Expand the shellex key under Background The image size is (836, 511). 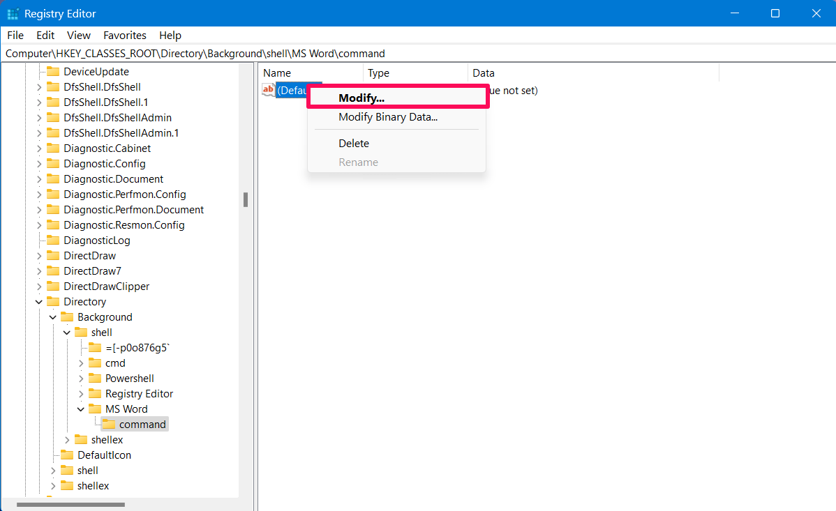[67, 440]
